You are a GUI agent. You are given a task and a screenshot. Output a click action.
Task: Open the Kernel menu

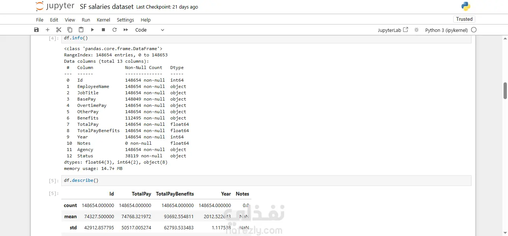click(x=103, y=20)
